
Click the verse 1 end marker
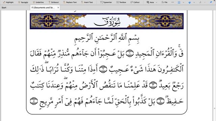tap(130, 53)
